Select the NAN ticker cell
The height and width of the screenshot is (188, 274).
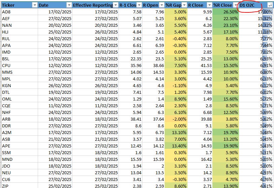19,25
